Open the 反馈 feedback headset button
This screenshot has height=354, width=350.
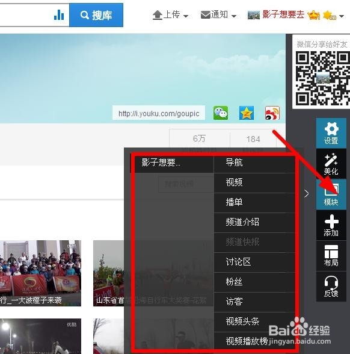pos(331,287)
